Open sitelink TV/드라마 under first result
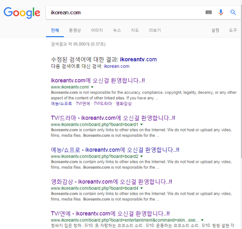The width and height of the screenshot is (242, 229). coord(103,103)
